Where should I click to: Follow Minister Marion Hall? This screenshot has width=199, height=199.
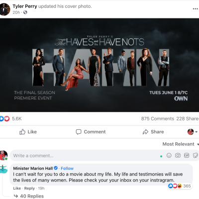click(x=67, y=168)
